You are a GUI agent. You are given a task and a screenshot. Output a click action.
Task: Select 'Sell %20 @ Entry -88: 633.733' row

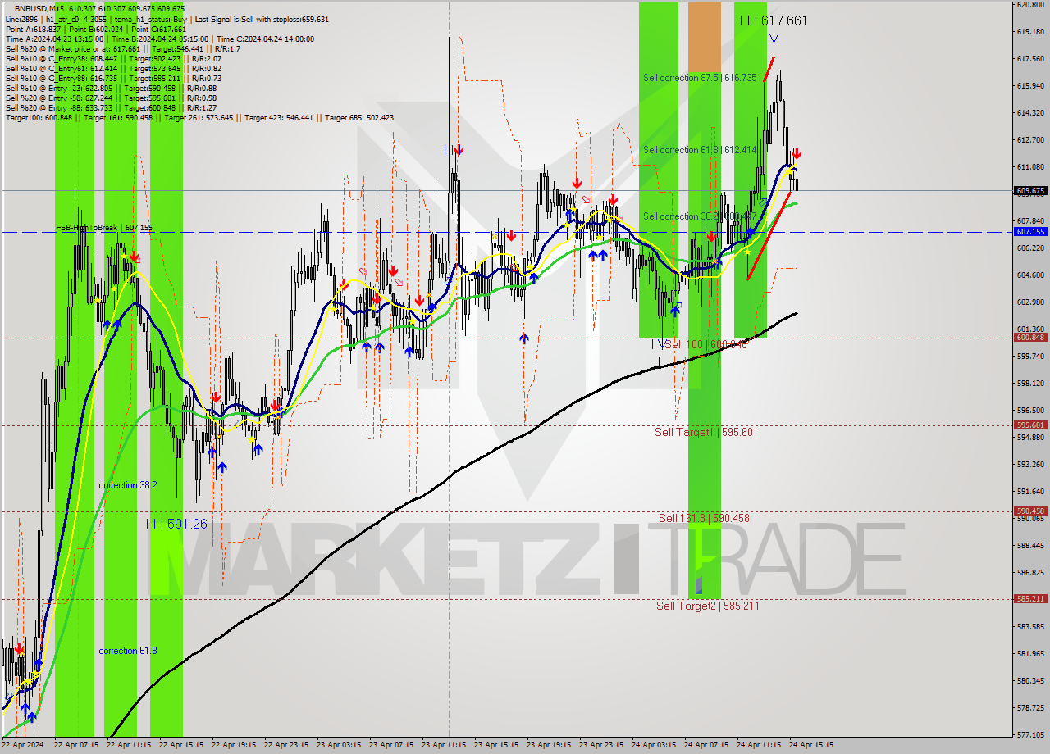tap(112, 108)
